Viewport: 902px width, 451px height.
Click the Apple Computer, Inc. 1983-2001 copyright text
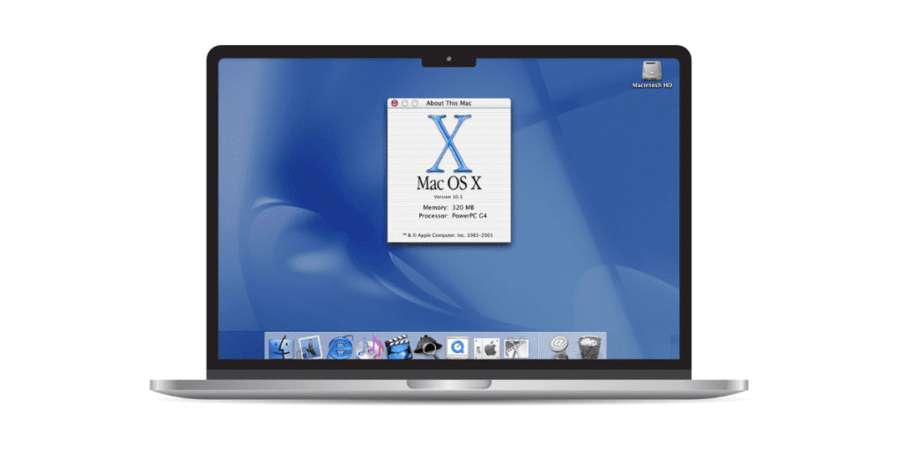[x=448, y=234]
